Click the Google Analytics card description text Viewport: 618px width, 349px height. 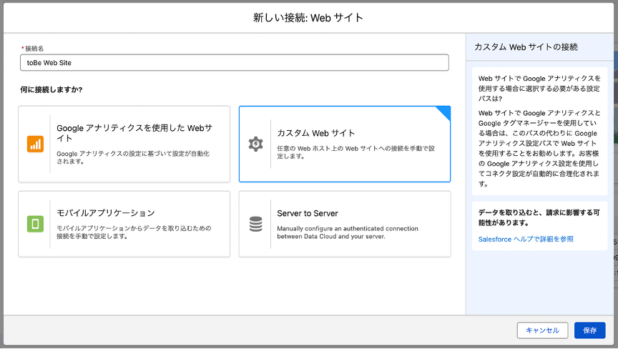(132, 157)
